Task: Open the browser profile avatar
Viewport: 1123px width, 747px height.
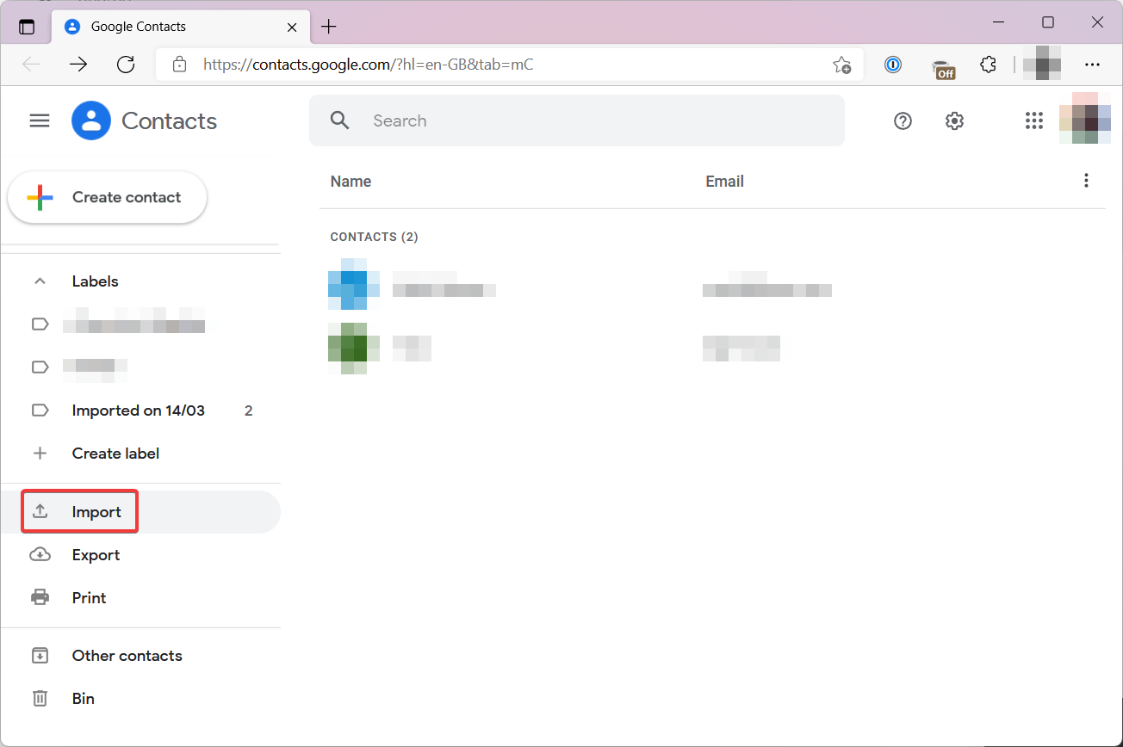Action: pos(1042,65)
